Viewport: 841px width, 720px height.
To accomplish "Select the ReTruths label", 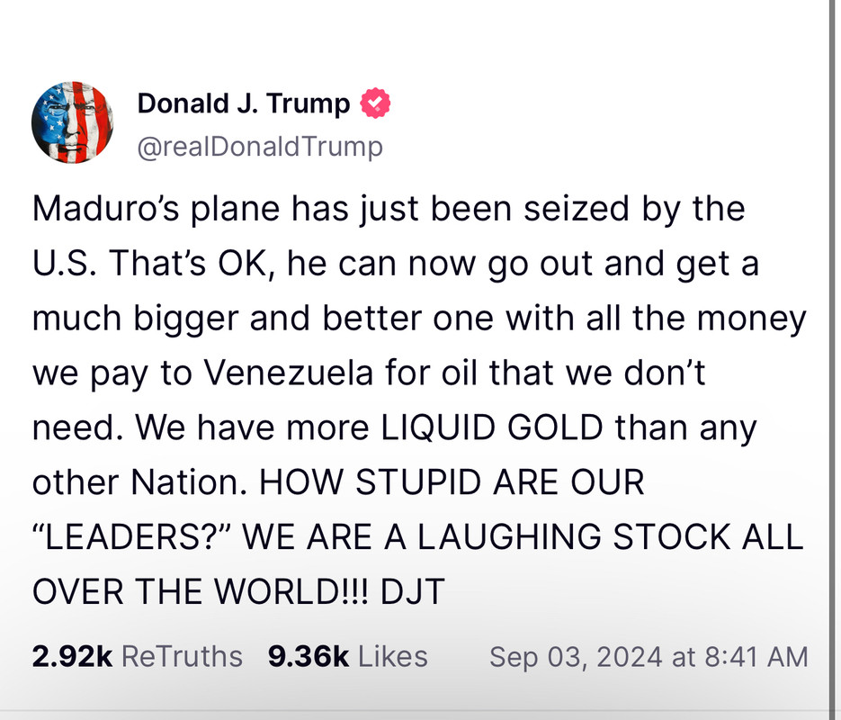I will 182,656.
